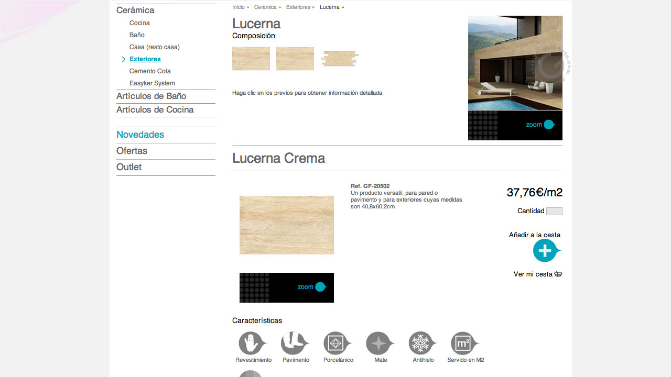The image size is (671, 377).
Task: Click the Mate finish icon
Action: pyautogui.click(x=379, y=343)
